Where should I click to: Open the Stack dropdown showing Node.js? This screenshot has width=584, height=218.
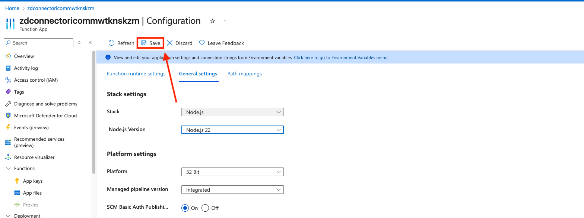pyautogui.click(x=232, y=112)
